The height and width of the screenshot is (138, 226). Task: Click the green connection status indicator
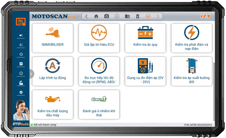point(32,125)
